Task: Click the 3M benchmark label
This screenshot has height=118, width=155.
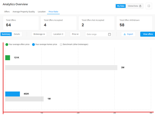Action: click(x=123, y=67)
